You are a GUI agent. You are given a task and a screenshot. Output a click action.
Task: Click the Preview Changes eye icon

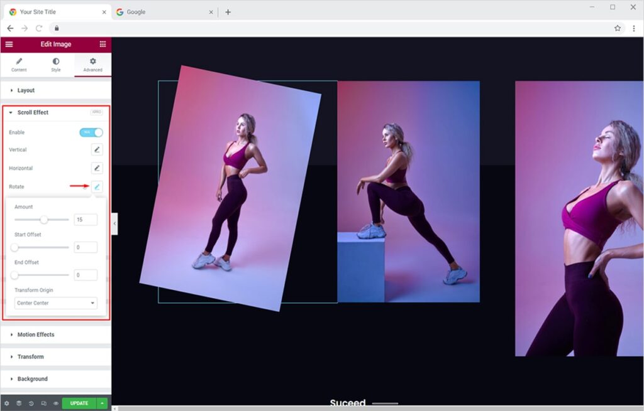[56, 403]
